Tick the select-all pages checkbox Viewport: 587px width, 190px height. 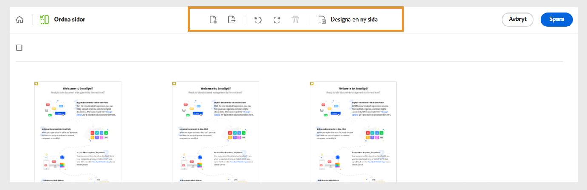click(19, 48)
